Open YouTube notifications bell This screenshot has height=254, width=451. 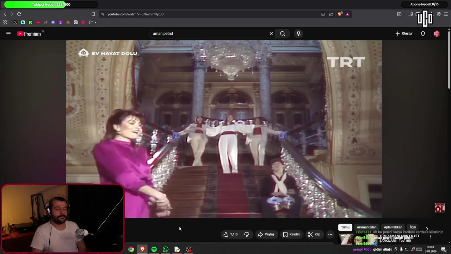click(423, 34)
